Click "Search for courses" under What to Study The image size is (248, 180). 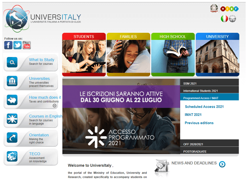41,64
